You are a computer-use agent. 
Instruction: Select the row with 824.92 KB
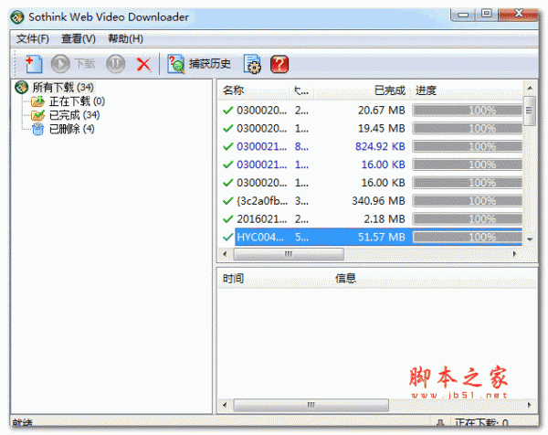371,146
